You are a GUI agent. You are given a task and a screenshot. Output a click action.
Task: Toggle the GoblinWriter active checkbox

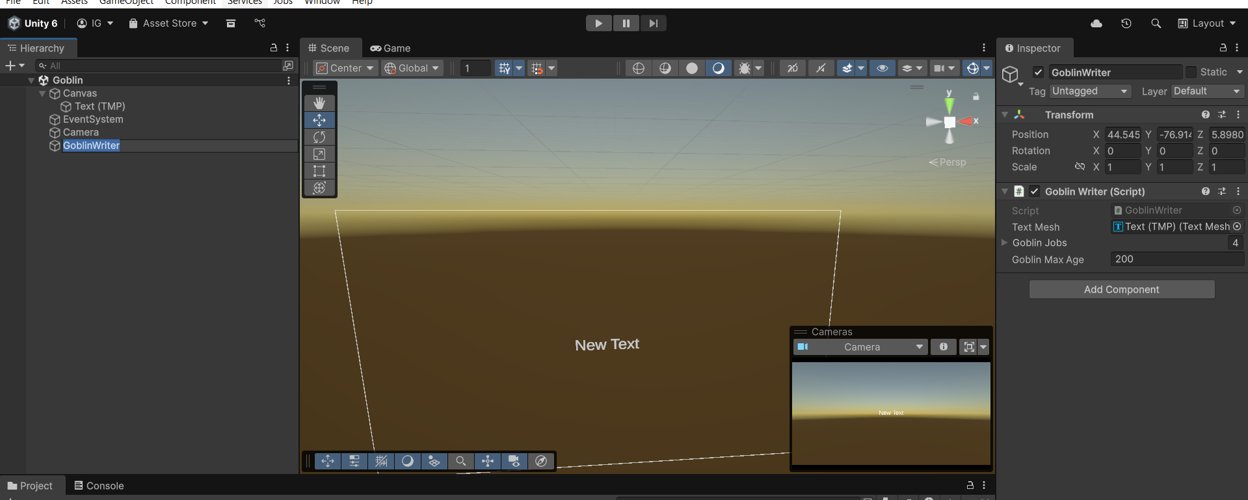[x=1039, y=72]
